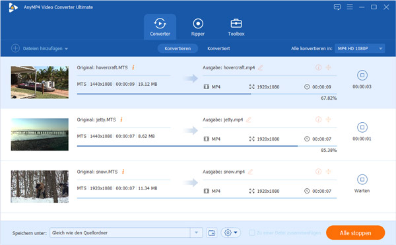Stop converting jetty.MTS
Image resolution: width=396 pixels, height=245 pixels.
[x=362, y=127]
